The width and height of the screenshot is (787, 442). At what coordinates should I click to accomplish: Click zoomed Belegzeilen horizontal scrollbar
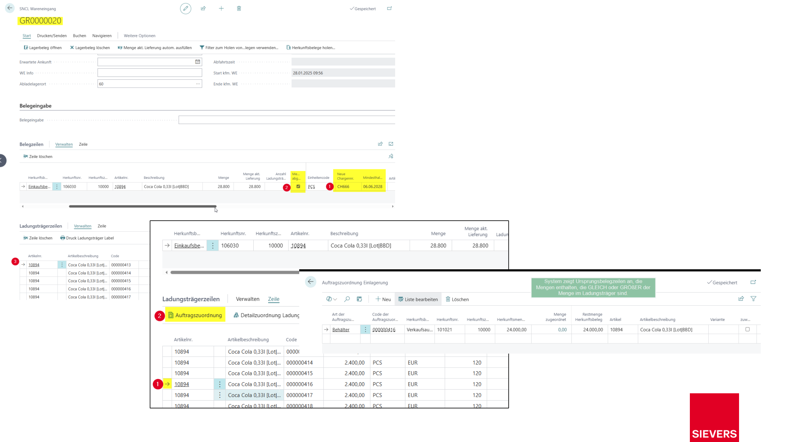pos(235,272)
